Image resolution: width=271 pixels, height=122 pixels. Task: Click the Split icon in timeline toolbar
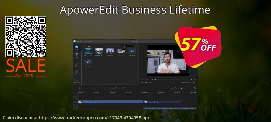94,88
